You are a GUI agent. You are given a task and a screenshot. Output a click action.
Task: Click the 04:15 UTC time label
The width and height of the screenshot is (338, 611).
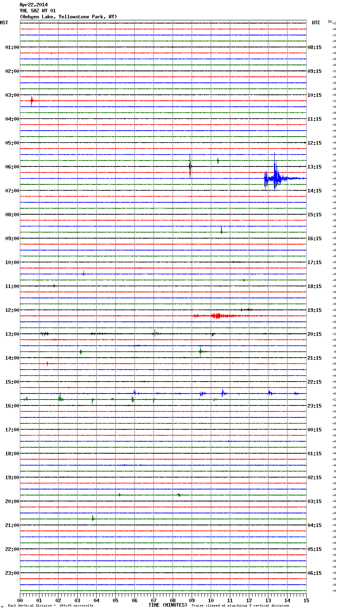[315, 525]
